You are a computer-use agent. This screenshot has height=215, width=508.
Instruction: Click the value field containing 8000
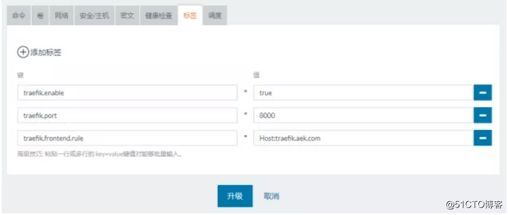click(x=364, y=116)
